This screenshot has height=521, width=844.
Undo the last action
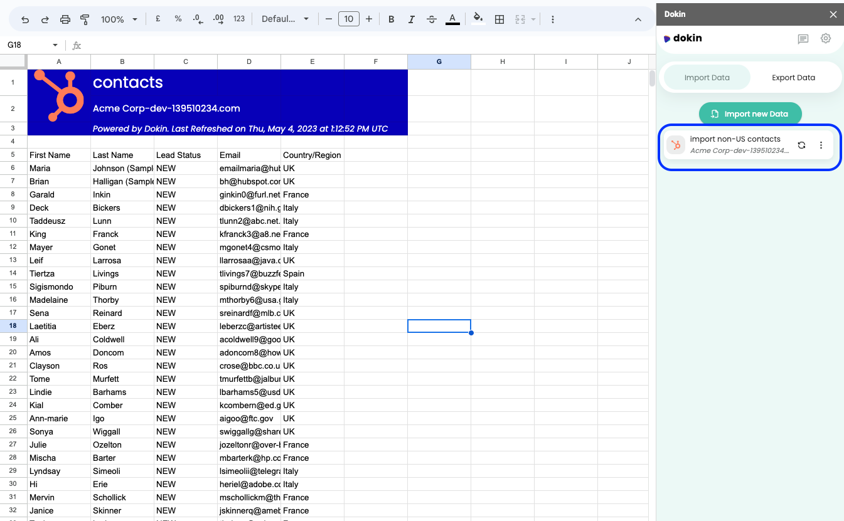pos(25,19)
